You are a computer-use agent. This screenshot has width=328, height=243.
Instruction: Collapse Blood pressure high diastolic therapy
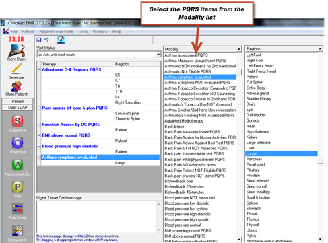(x=39, y=147)
